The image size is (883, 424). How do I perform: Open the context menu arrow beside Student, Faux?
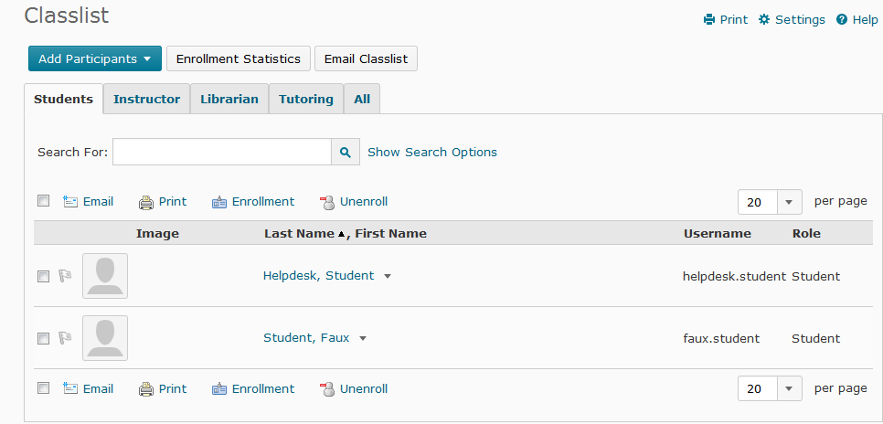(x=363, y=338)
